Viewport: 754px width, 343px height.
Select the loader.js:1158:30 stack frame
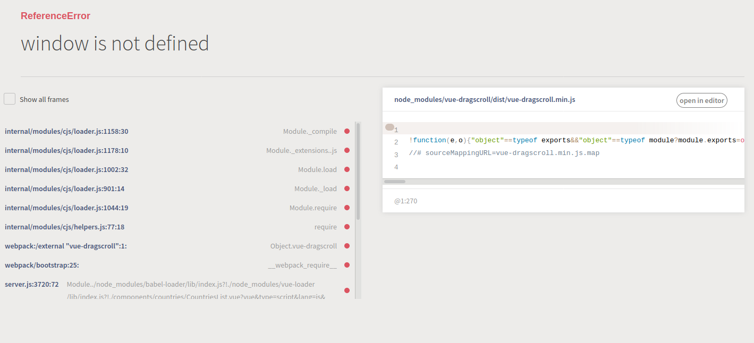pyautogui.click(x=66, y=131)
